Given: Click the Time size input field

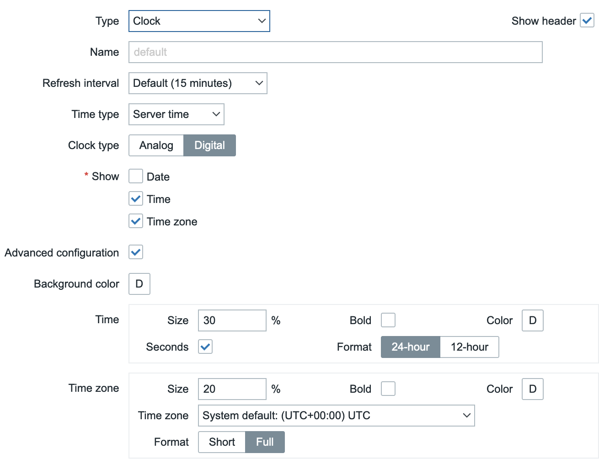Looking at the screenshot, I should (232, 320).
